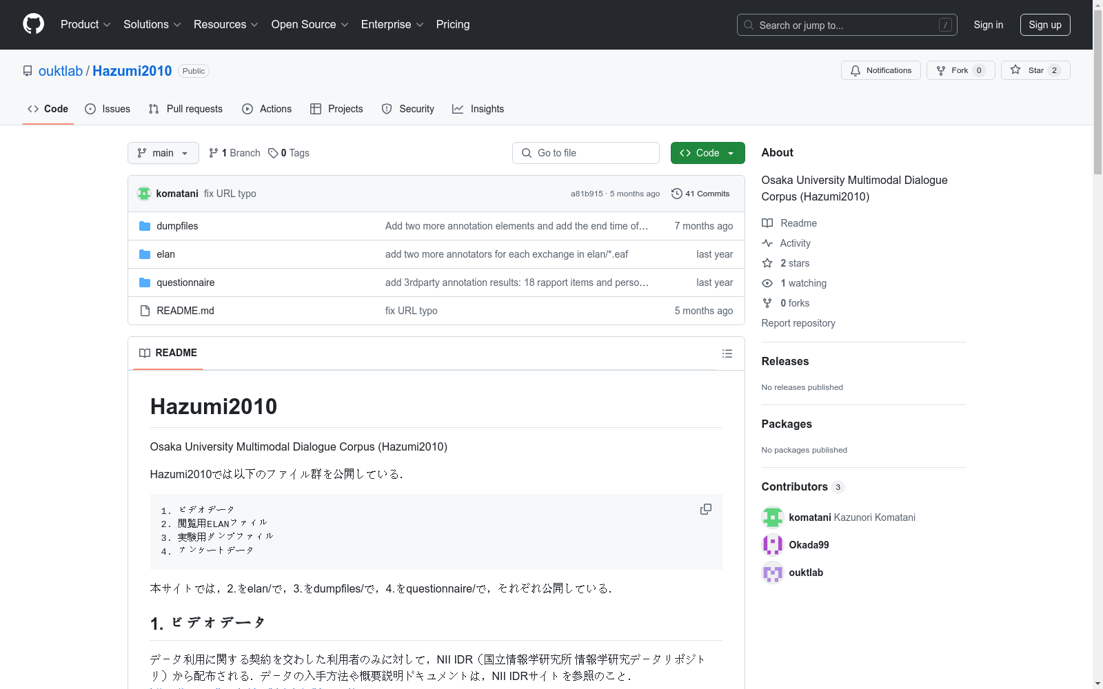
Task: Open the 41 Commits history link
Action: pyautogui.click(x=700, y=194)
